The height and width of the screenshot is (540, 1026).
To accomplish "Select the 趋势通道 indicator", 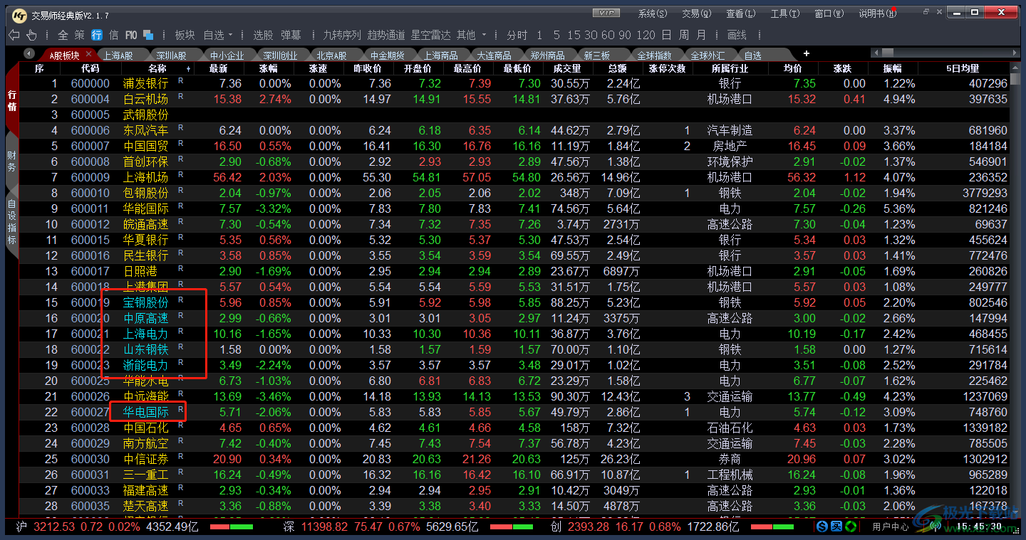I will click(386, 35).
